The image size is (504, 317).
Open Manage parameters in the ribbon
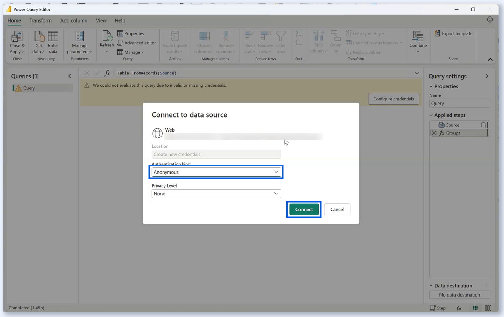point(80,42)
